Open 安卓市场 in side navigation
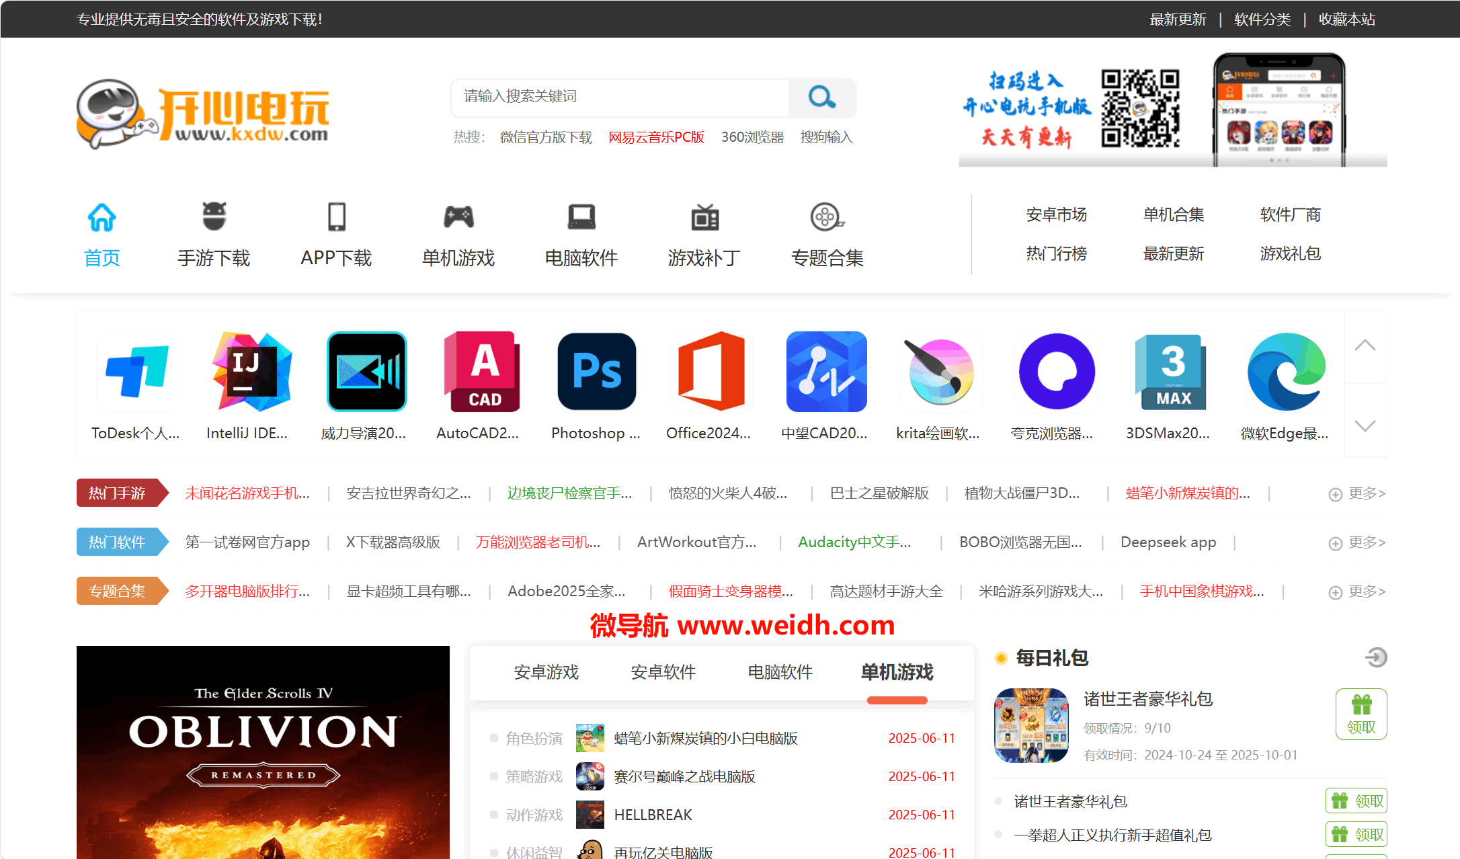Image resolution: width=1460 pixels, height=859 pixels. coord(1056,215)
